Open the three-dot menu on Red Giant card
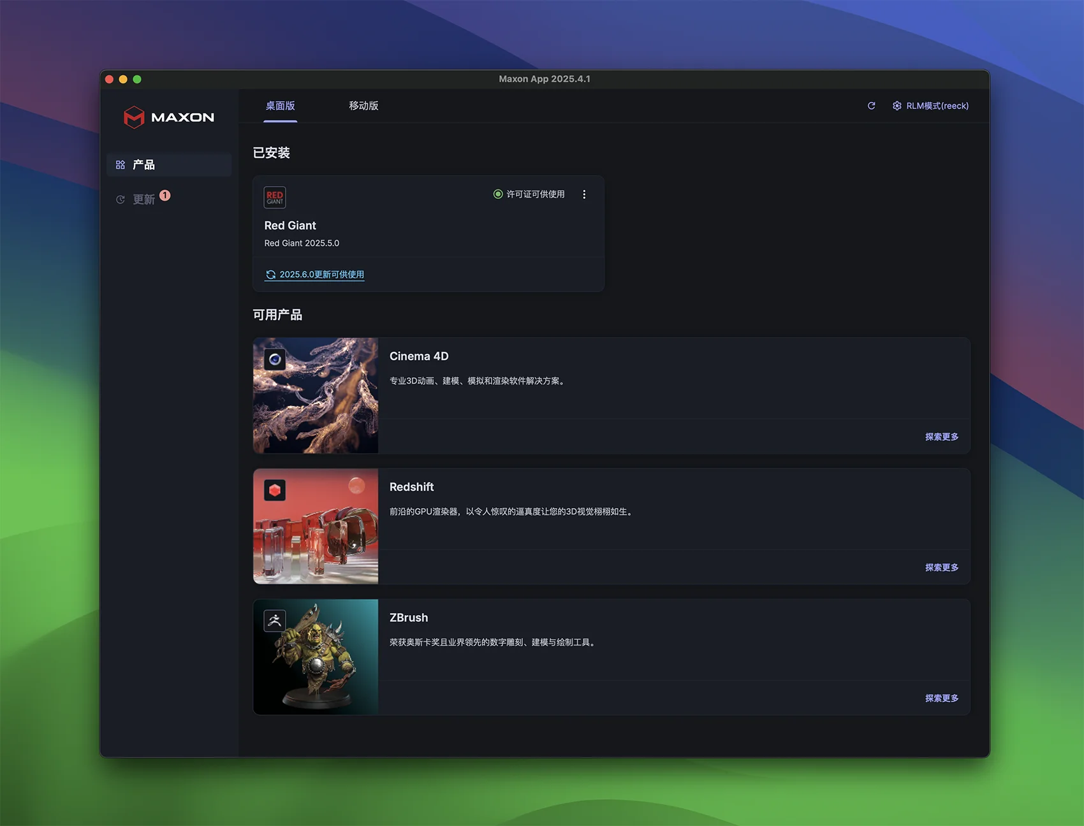This screenshot has width=1084, height=826. 584,194
